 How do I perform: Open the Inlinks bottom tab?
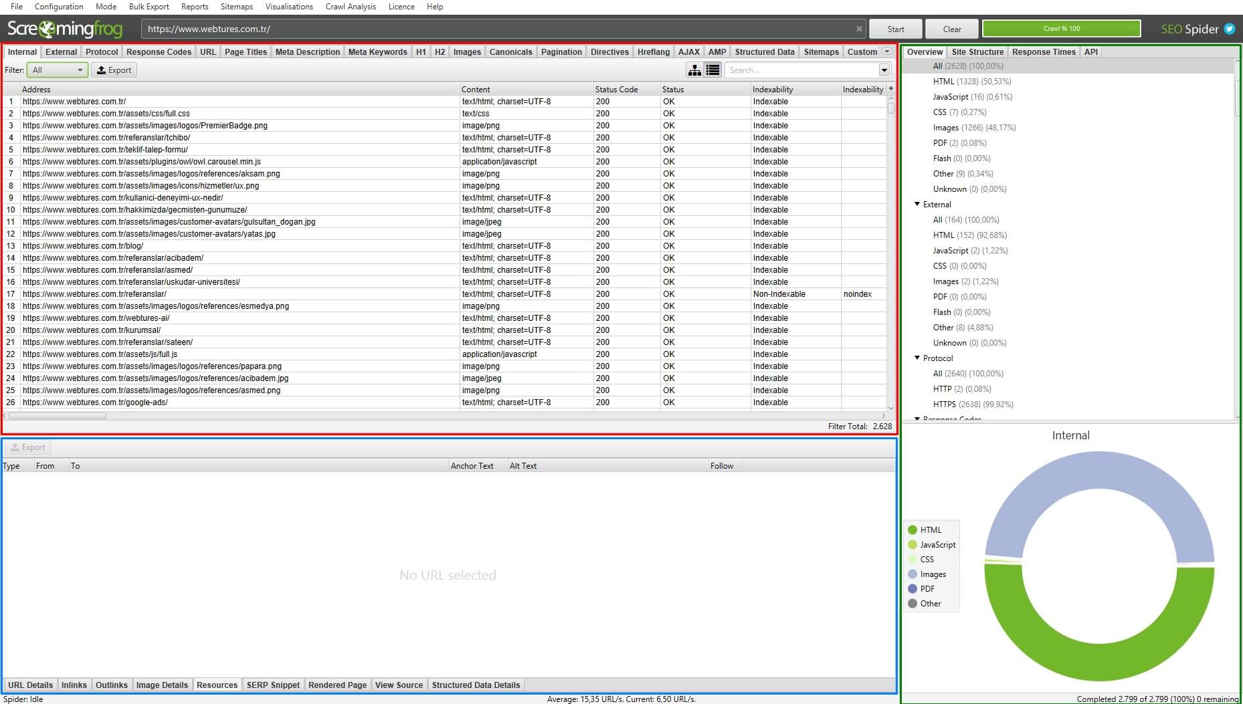click(74, 685)
